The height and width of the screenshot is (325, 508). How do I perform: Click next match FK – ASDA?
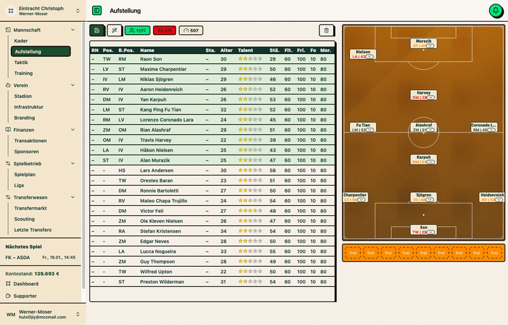pos(41,257)
